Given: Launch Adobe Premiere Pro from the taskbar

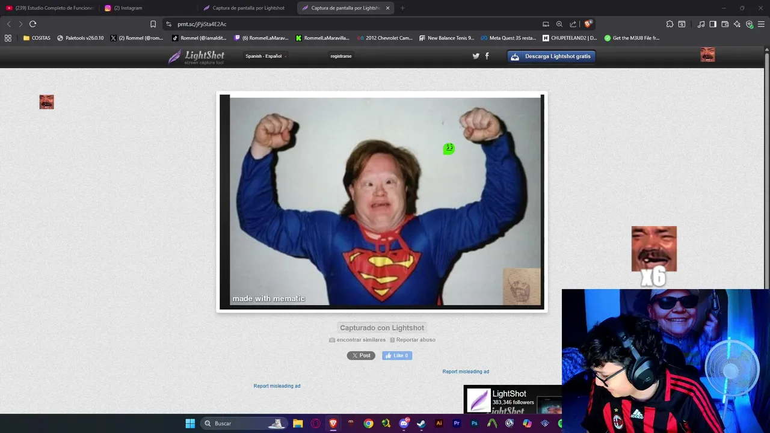Looking at the screenshot, I should click(457, 423).
